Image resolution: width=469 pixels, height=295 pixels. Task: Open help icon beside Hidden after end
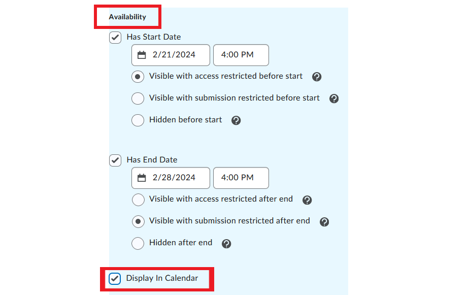[226, 244]
